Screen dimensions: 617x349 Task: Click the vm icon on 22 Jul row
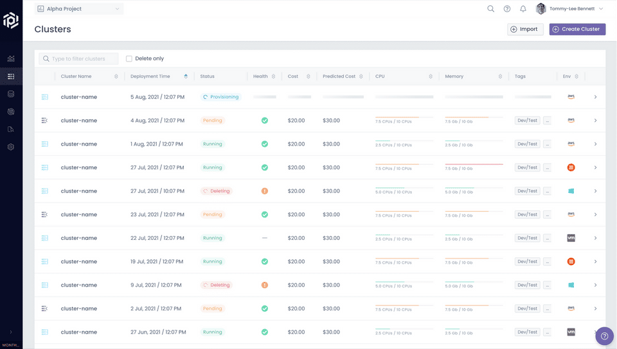pos(571,238)
